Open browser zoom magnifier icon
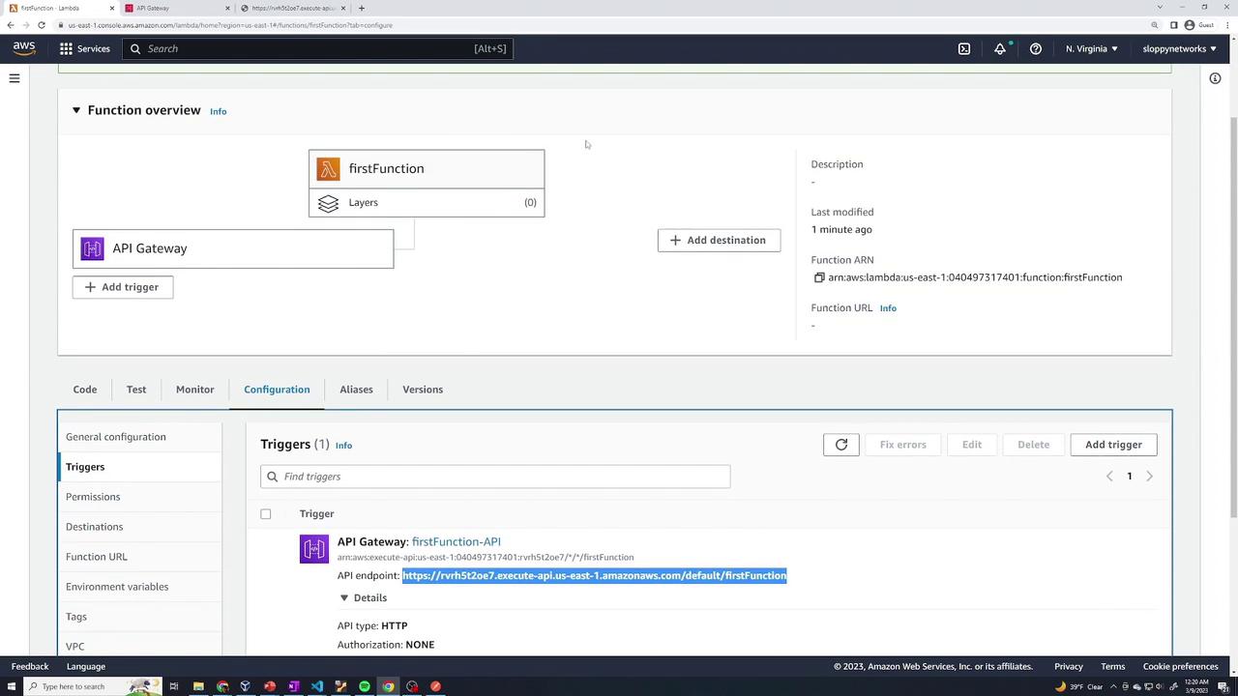Image resolution: width=1238 pixels, height=696 pixels. [1155, 25]
